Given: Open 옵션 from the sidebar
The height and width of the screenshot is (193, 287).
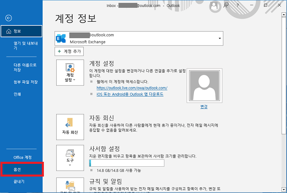Looking at the screenshot, I should coord(22,169).
